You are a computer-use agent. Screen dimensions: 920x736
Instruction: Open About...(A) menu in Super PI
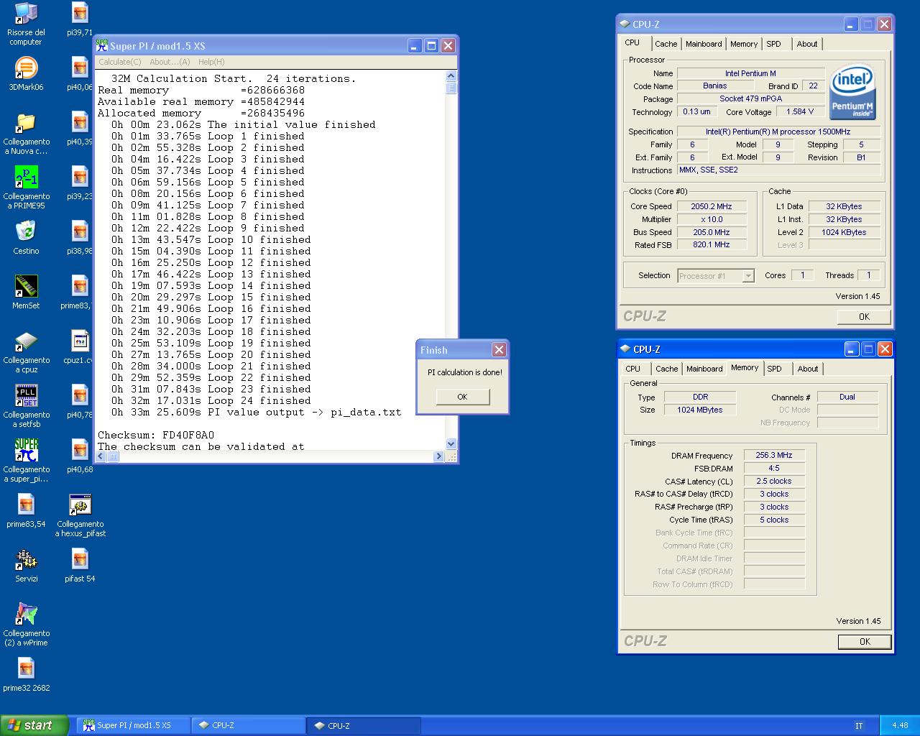pyautogui.click(x=170, y=62)
